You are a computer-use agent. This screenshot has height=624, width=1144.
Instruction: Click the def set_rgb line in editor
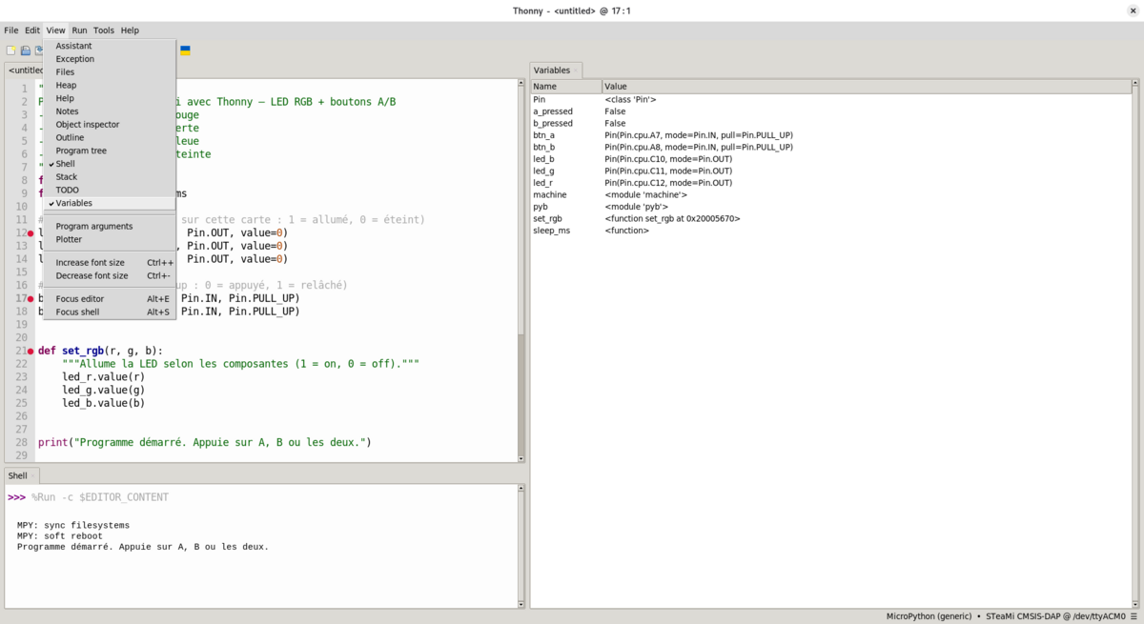[x=100, y=351]
